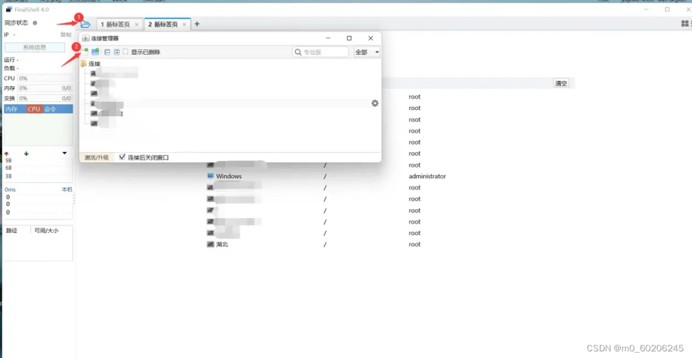The image size is (692, 358).
Task: Click the collapse all tree icon
Action: 107,52
